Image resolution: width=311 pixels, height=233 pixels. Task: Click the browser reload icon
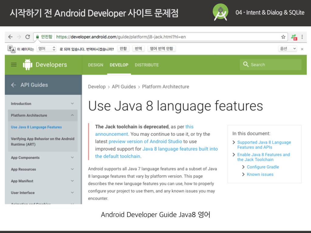(28, 37)
